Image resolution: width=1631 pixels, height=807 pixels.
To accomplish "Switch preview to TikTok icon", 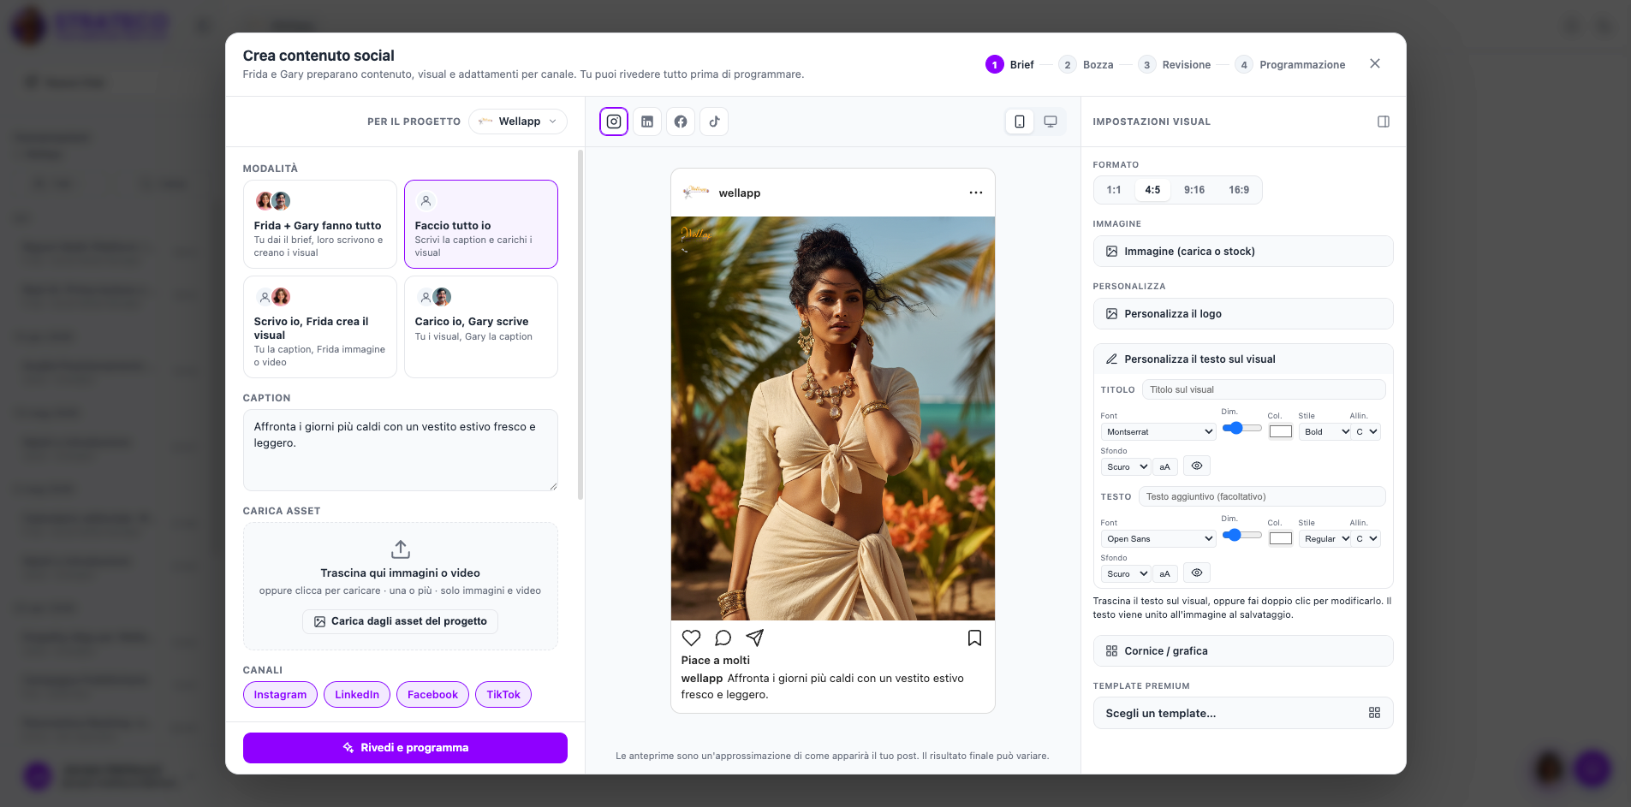I will point(714,122).
